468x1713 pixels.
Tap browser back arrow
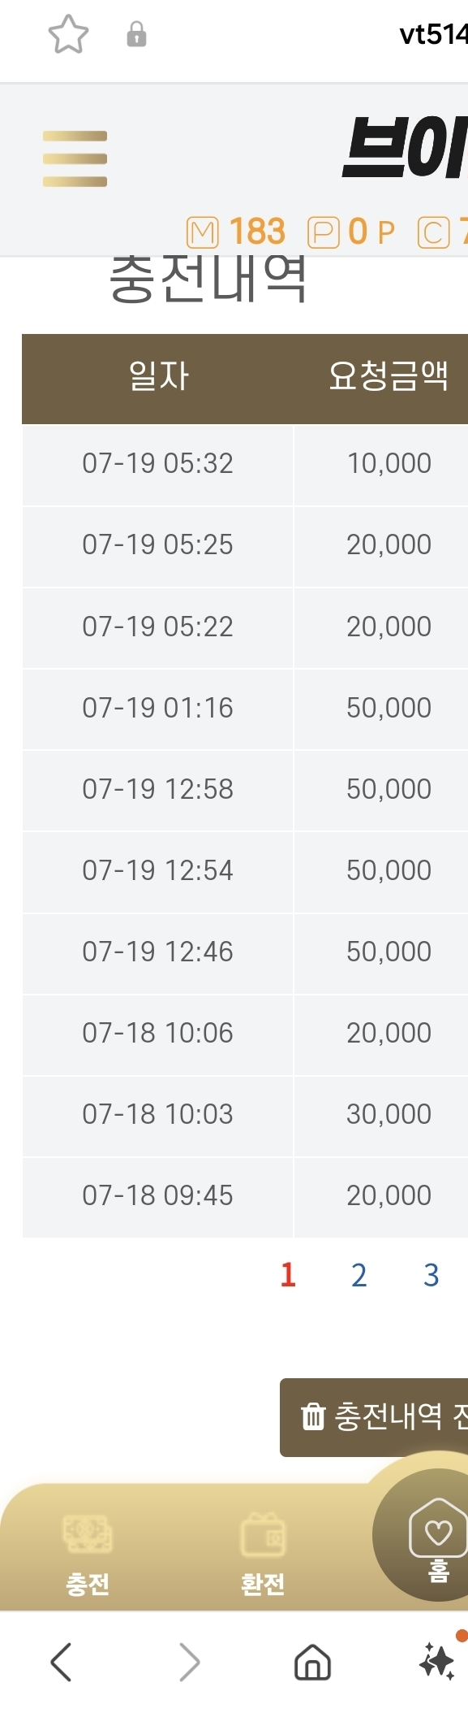pyautogui.click(x=61, y=1662)
